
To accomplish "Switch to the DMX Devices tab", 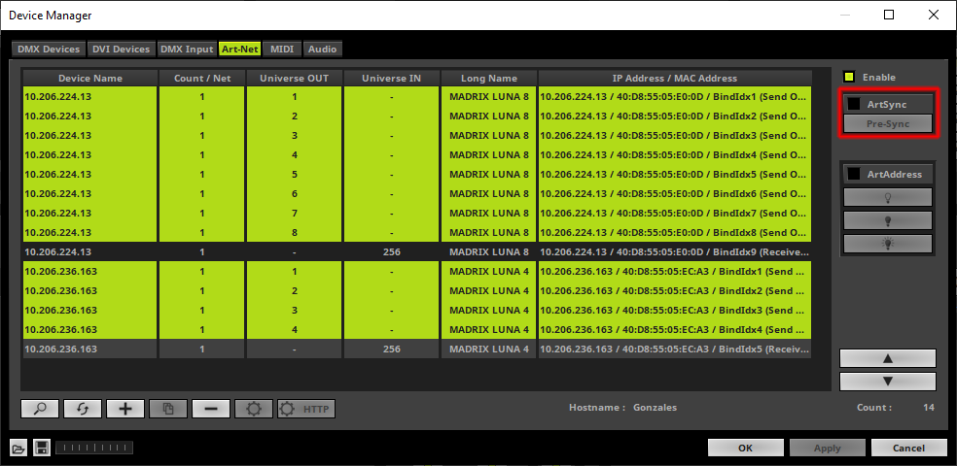I will tap(49, 50).
